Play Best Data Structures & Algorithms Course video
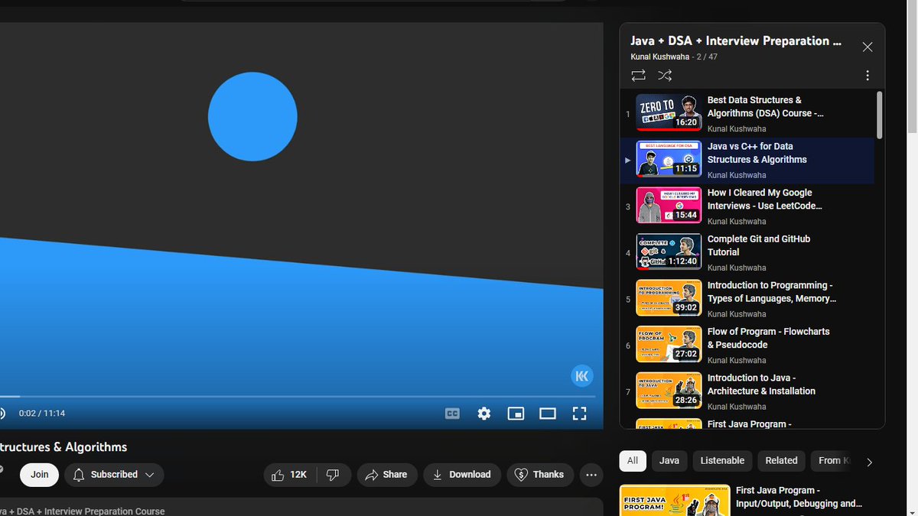 coord(765,106)
